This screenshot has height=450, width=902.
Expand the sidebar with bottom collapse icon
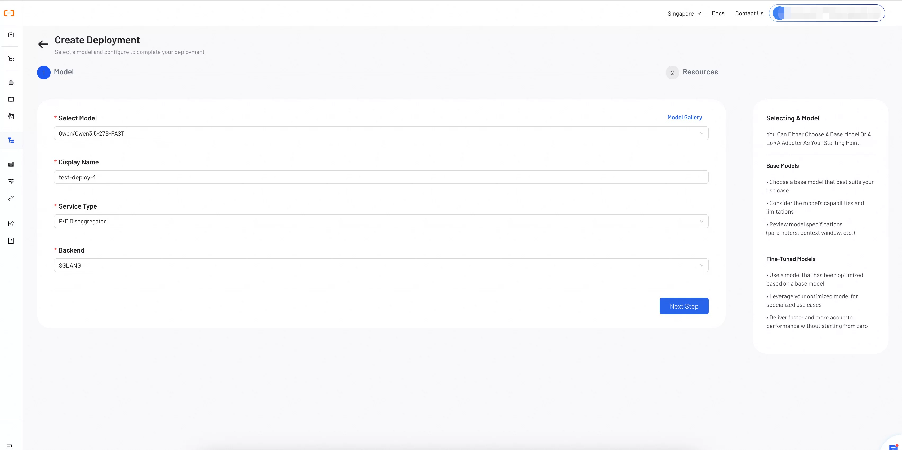[10, 446]
